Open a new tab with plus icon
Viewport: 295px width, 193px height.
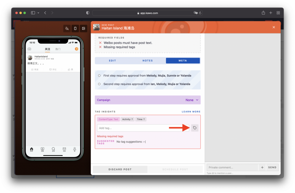point(271,13)
